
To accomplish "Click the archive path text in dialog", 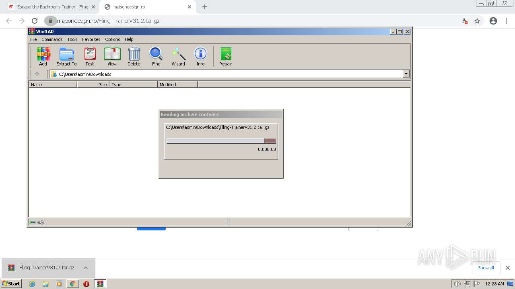I will tap(218, 127).
